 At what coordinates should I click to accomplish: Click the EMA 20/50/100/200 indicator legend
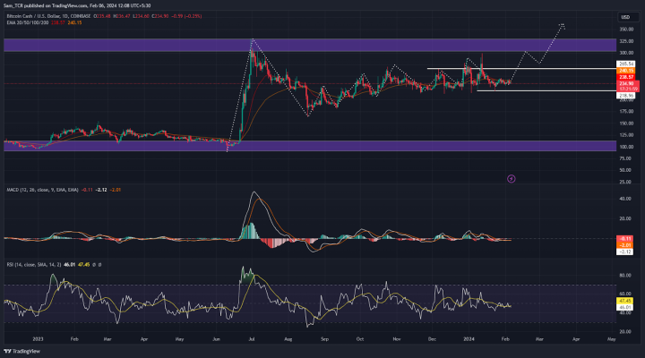pyautogui.click(x=25, y=21)
